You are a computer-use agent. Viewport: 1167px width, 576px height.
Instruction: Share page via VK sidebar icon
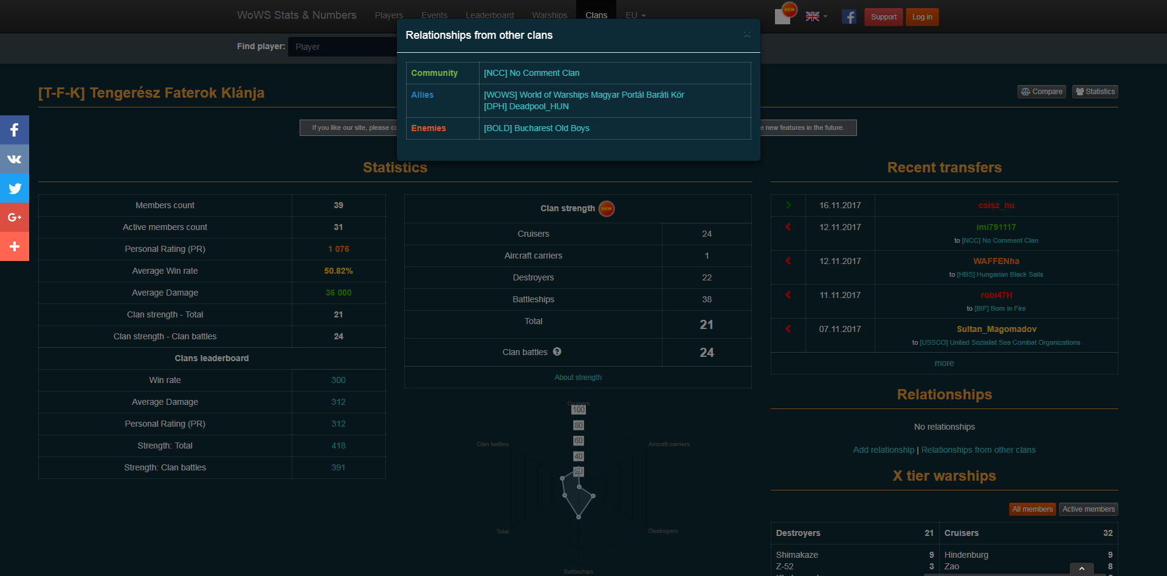tap(15, 159)
